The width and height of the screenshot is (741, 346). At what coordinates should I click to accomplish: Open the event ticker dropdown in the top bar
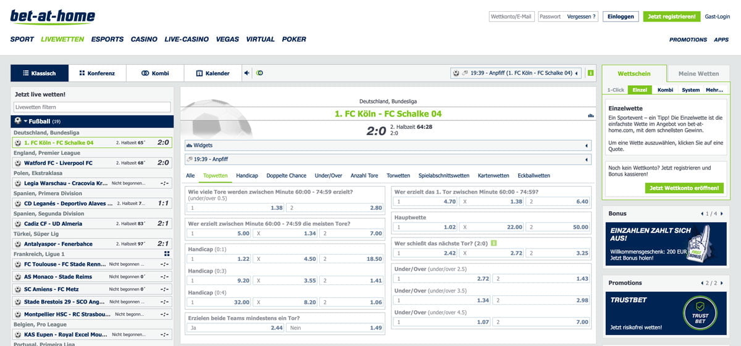pos(516,73)
